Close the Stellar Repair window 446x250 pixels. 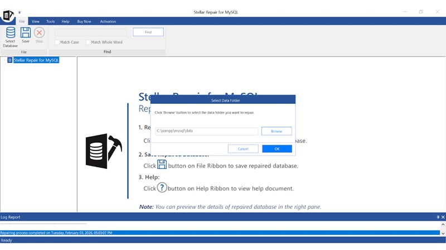click(x=438, y=12)
